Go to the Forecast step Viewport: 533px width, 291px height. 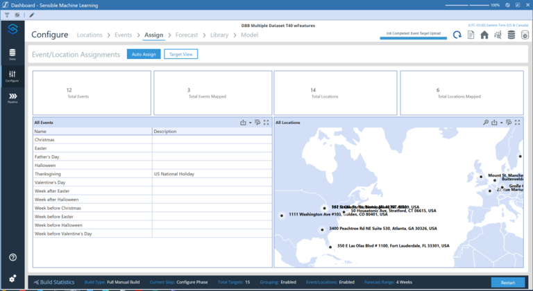(x=187, y=35)
